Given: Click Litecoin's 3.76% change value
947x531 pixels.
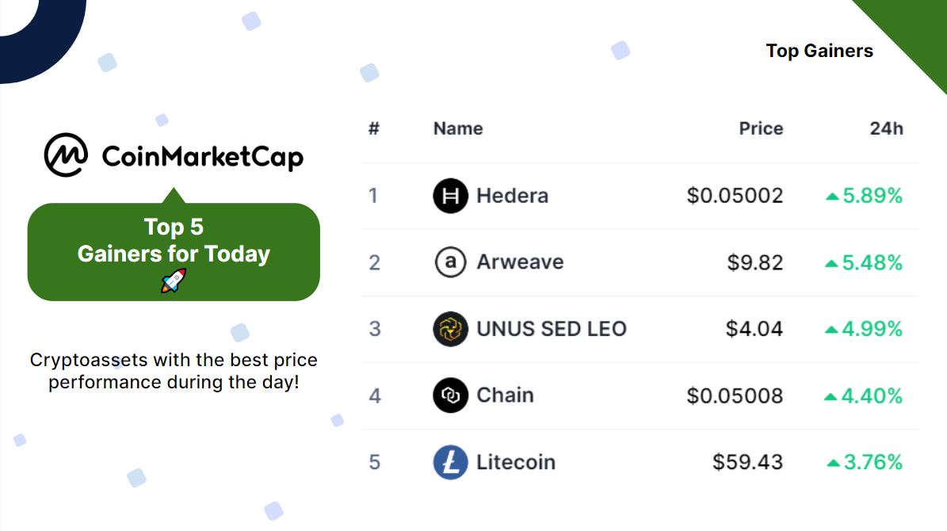Looking at the screenshot, I should point(873,462).
